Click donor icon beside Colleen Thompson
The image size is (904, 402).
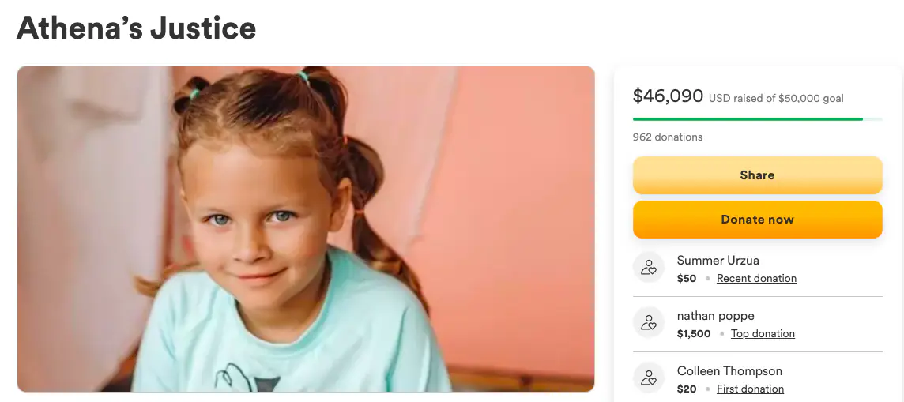pyautogui.click(x=649, y=378)
